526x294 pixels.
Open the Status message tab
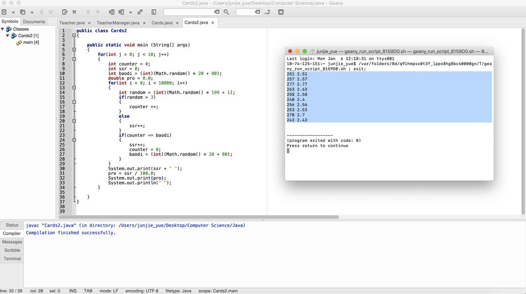click(12, 225)
